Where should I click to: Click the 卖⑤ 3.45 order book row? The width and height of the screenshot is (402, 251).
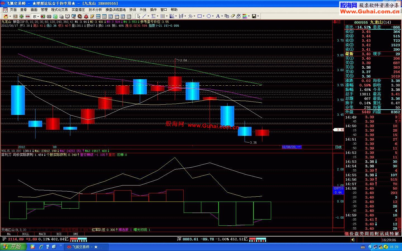tap(372, 32)
